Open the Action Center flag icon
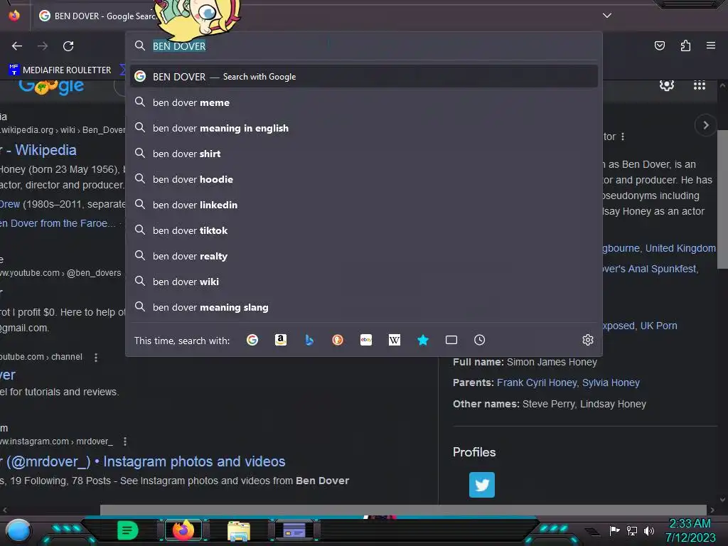728x546 pixels. [x=615, y=530]
